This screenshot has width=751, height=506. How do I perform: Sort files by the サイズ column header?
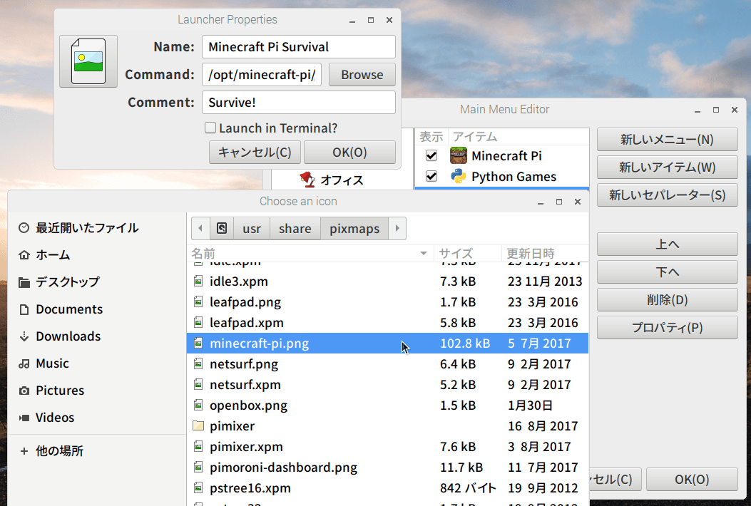pos(467,253)
